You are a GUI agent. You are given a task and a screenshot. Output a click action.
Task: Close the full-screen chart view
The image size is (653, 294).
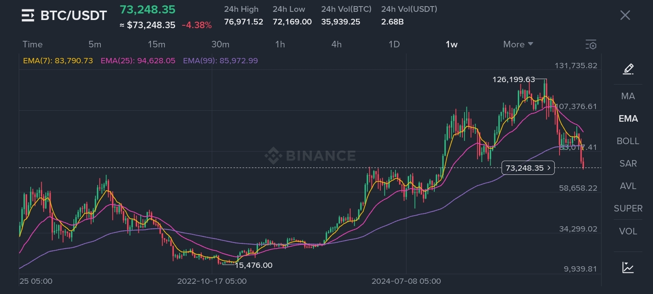tap(625, 16)
